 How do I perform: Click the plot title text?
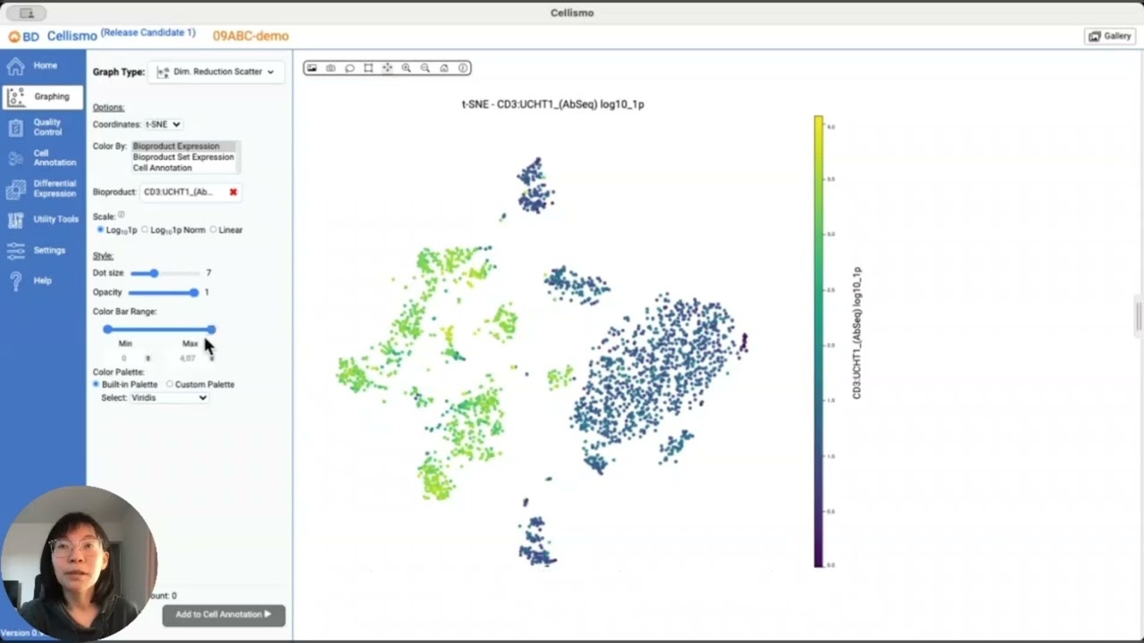coord(552,104)
